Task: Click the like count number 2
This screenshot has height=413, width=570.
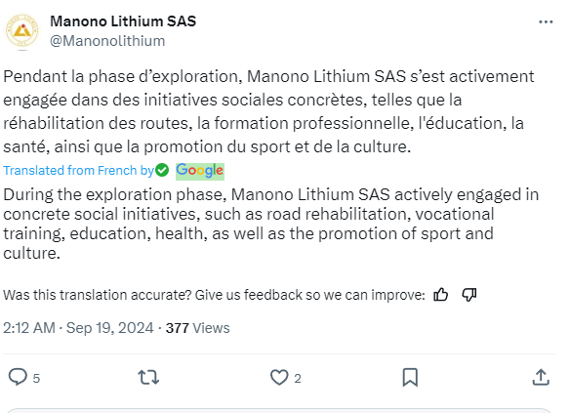Action: 298,379
